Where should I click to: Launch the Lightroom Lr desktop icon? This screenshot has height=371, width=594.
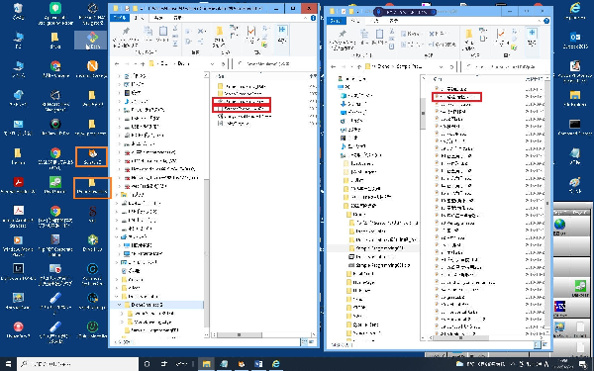click(18, 272)
